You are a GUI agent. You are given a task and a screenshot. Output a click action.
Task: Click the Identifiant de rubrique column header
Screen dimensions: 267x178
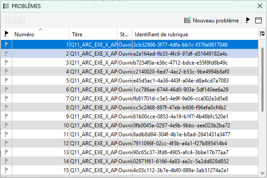pyautogui.click(x=195, y=34)
